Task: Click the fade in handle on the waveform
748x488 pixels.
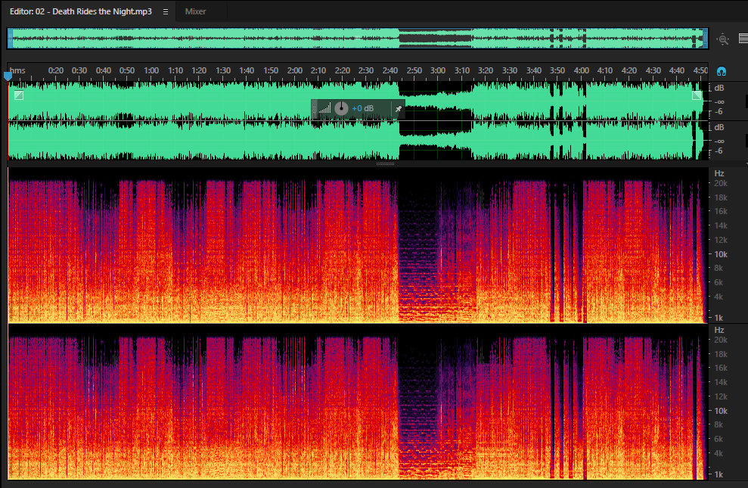Action: tap(19, 95)
